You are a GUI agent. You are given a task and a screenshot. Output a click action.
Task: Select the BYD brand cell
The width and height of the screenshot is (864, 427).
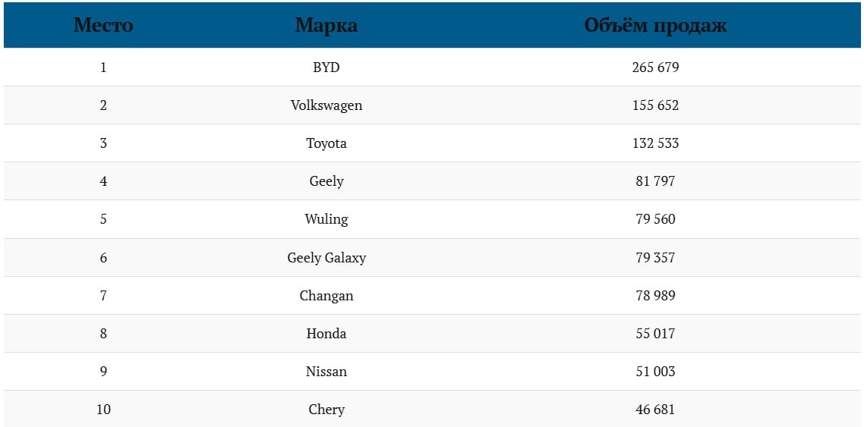pos(326,68)
